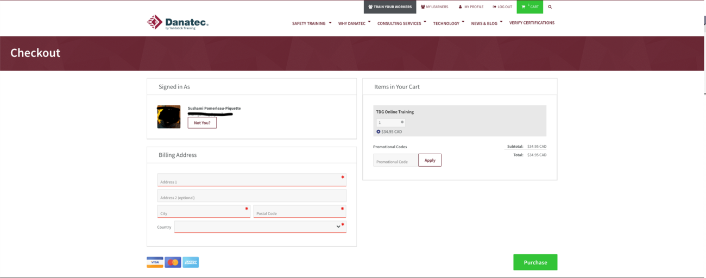Click into the Postal Code field

pos(300,211)
